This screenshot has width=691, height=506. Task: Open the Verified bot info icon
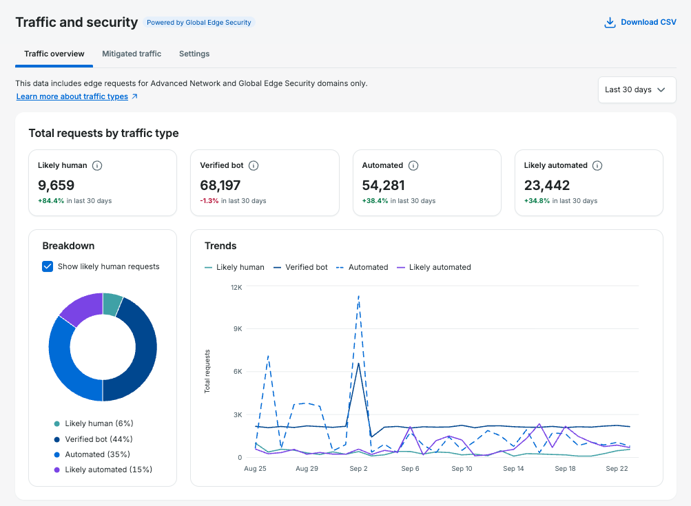[x=254, y=166]
